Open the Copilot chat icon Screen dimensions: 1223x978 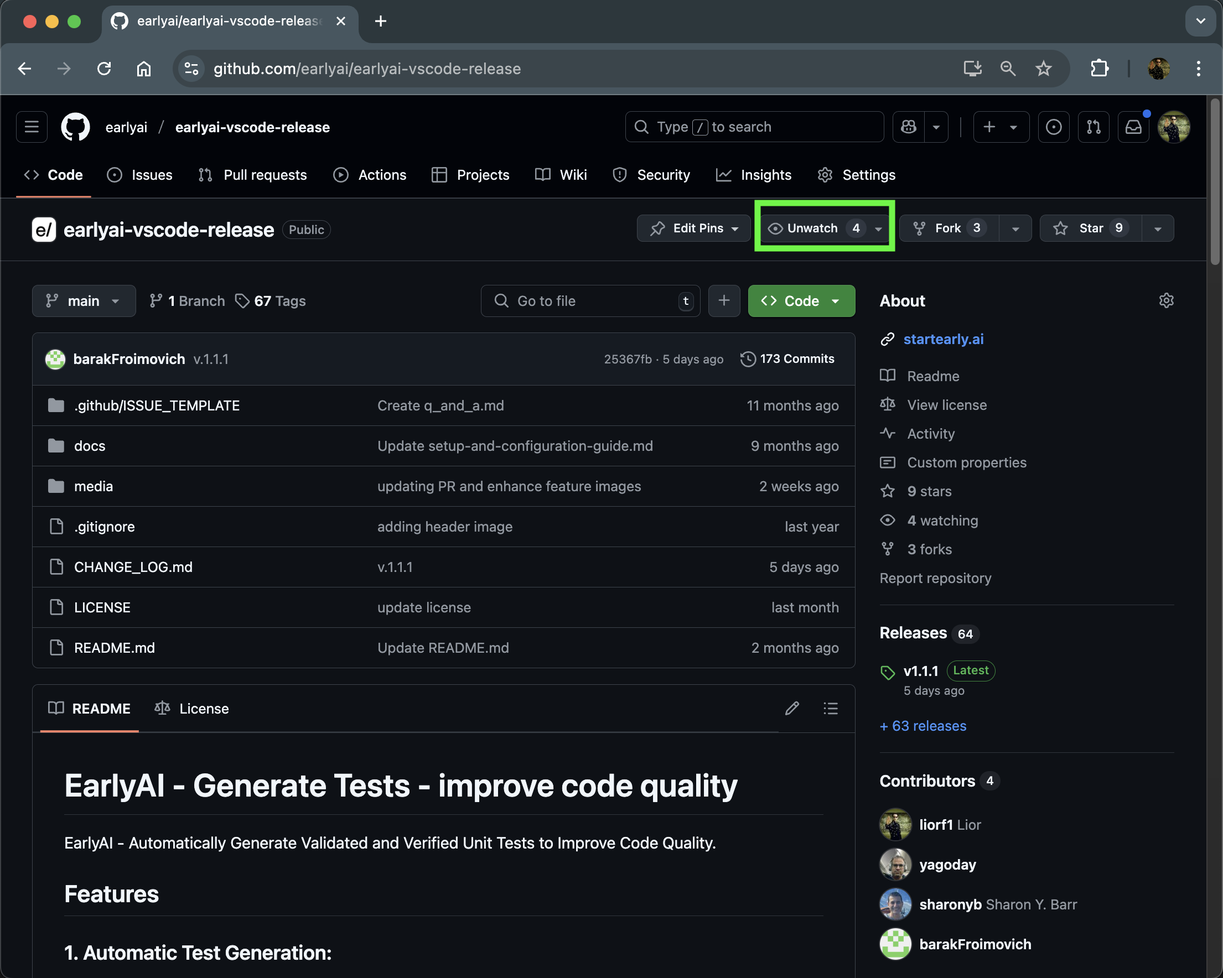[x=909, y=127]
